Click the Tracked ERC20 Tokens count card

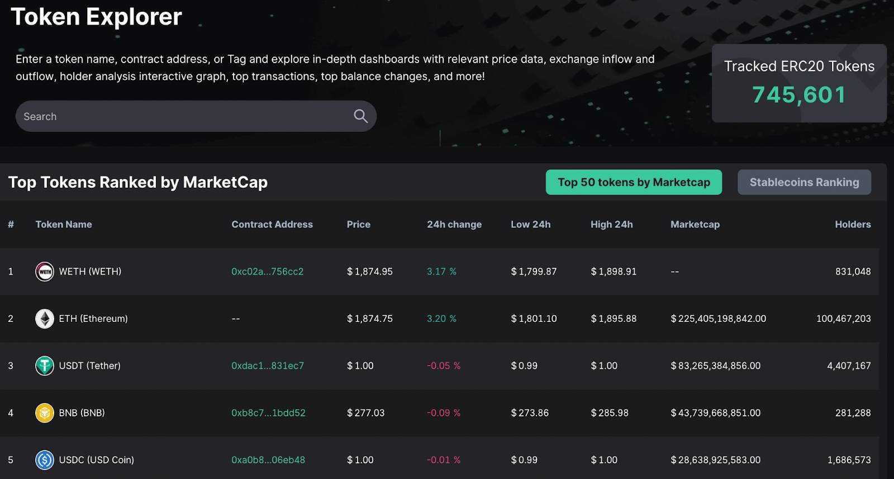[799, 83]
